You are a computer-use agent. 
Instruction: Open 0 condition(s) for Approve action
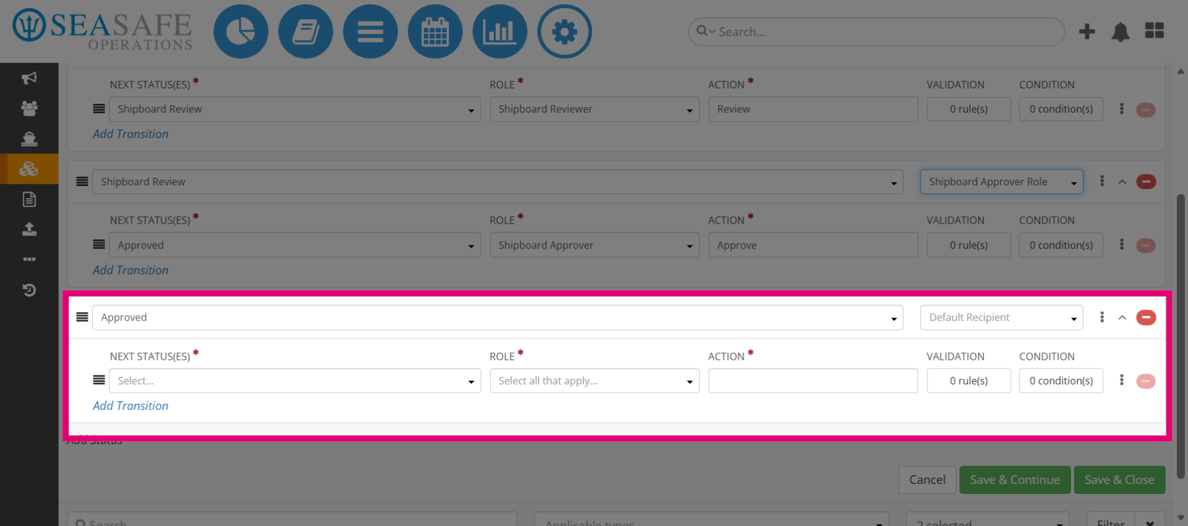(x=1061, y=245)
